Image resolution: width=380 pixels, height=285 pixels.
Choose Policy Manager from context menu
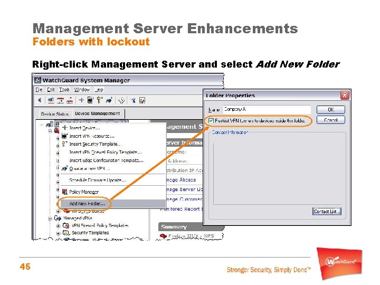coord(113,192)
